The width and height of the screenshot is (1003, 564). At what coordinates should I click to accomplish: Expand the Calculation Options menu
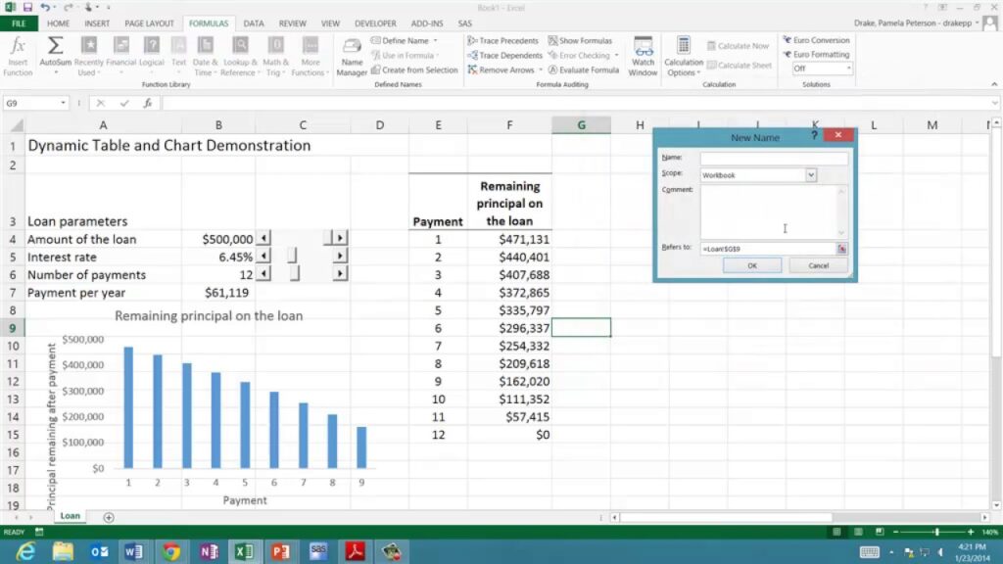[683, 59]
